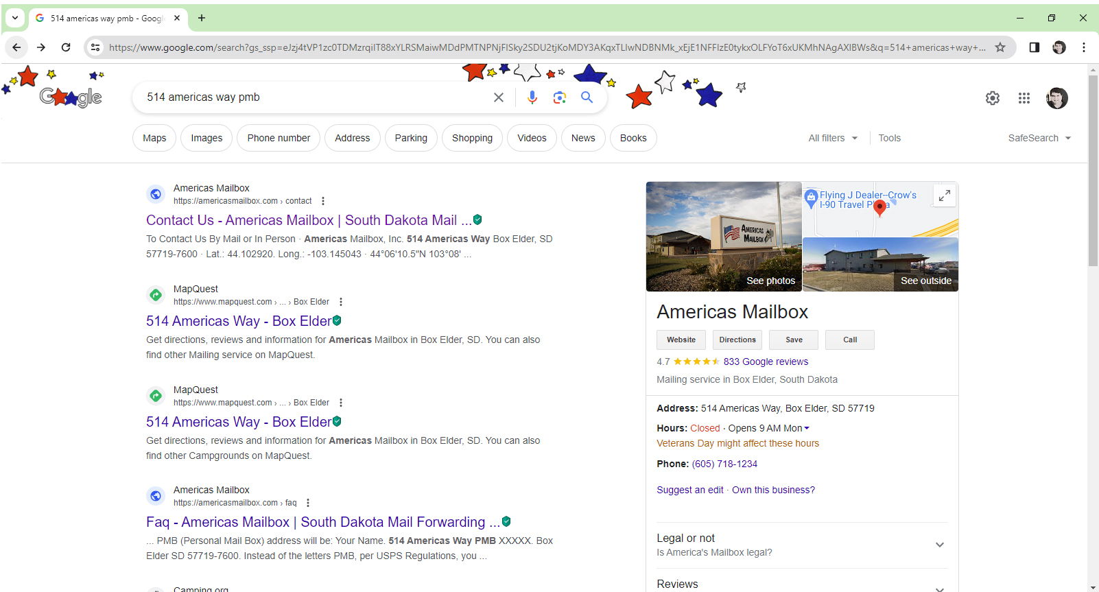Open site information icon in address bar
This screenshot has height=592, width=1099.
point(95,47)
